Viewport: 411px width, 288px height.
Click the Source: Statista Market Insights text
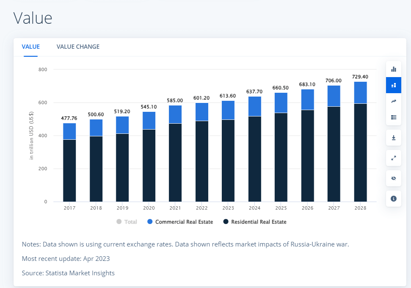pyautogui.click(x=68, y=273)
